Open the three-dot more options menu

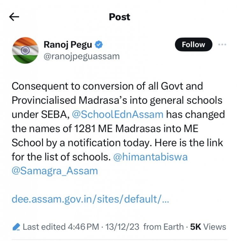click(x=222, y=45)
